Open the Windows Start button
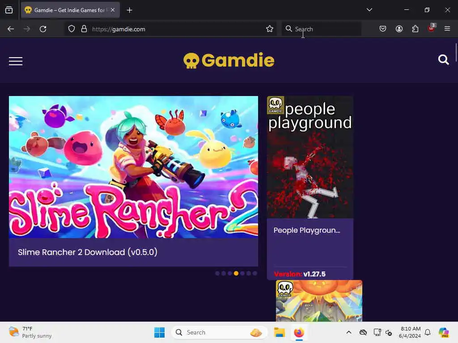Image resolution: width=458 pixels, height=343 pixels. (160, 332)
